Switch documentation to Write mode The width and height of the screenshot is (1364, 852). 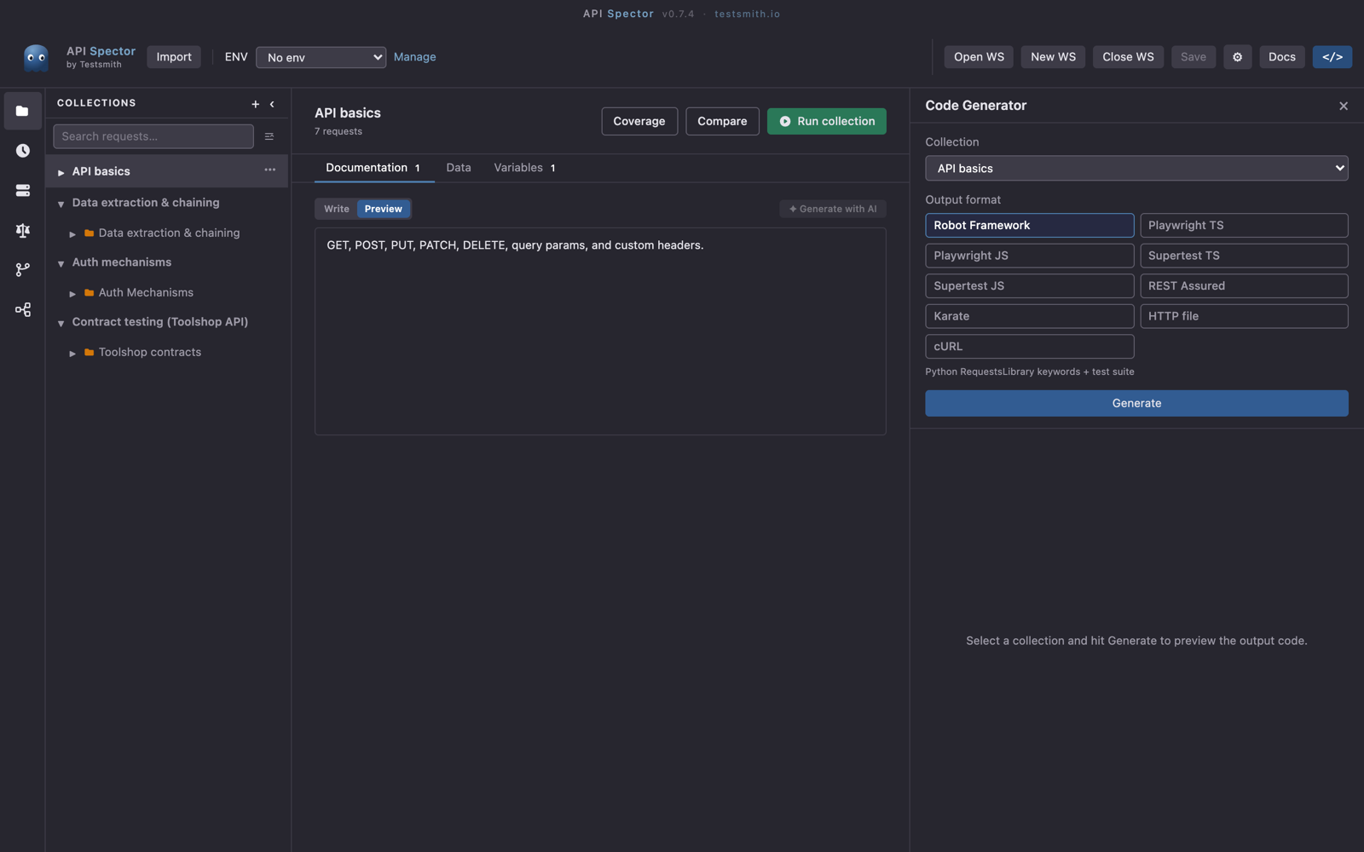point(336,209)
